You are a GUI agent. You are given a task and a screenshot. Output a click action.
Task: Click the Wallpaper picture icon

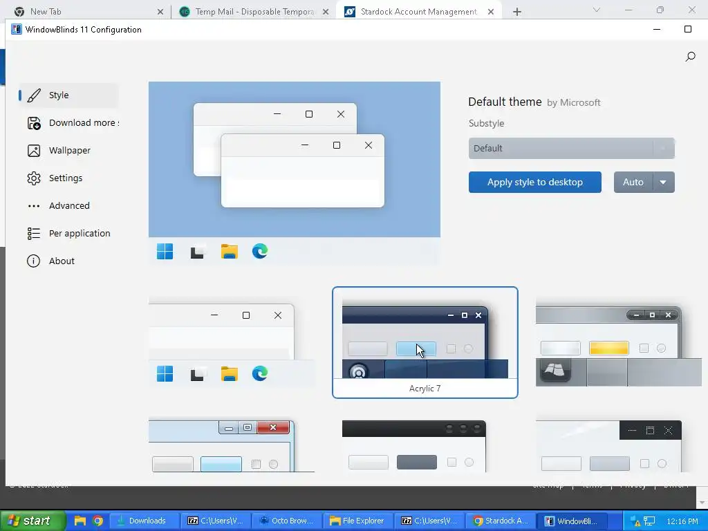click(34, 150)
